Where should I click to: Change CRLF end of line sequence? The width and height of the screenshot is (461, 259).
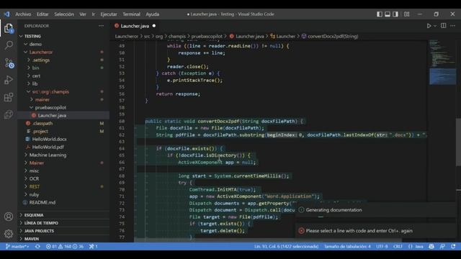pos(398,246)
